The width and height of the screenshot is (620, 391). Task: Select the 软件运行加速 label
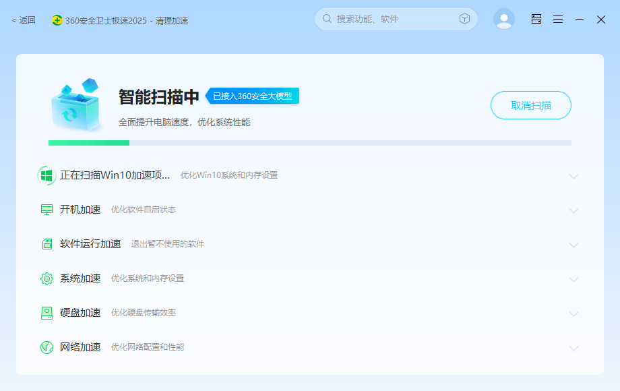tap(90, 244)
